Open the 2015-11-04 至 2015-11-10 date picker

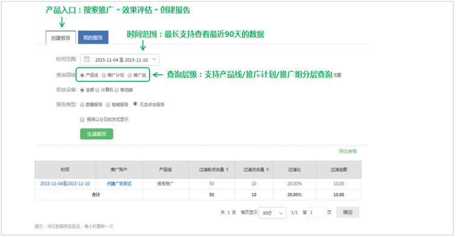point(119,60)
